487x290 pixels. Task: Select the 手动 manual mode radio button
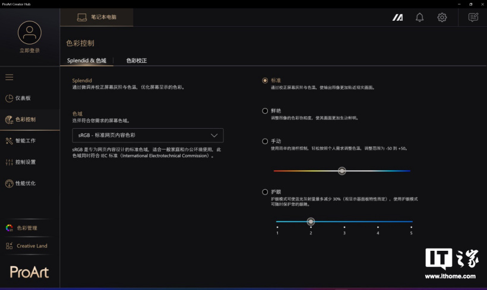(265, 141)
